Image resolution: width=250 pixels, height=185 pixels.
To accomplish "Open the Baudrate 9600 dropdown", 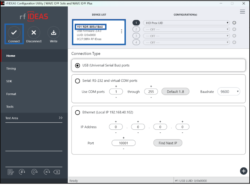I will click(229, 92).
